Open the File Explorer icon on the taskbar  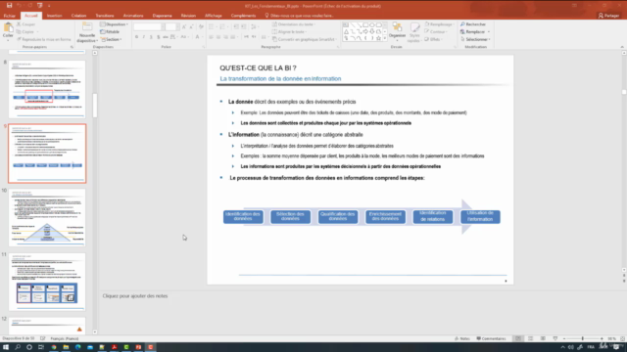click(66, 347)
